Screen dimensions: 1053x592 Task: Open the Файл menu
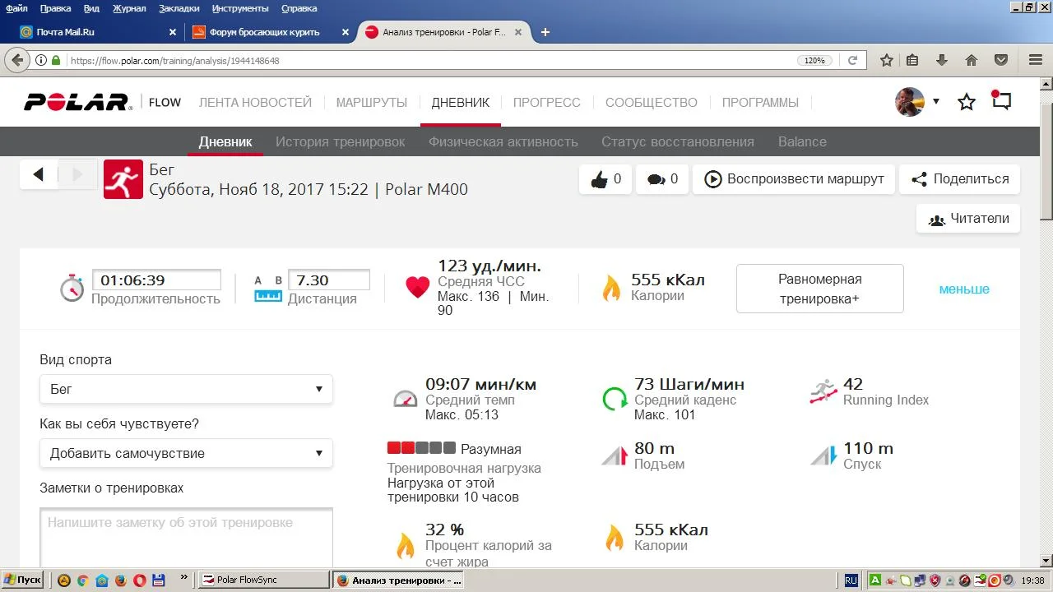tap(16, 8)
